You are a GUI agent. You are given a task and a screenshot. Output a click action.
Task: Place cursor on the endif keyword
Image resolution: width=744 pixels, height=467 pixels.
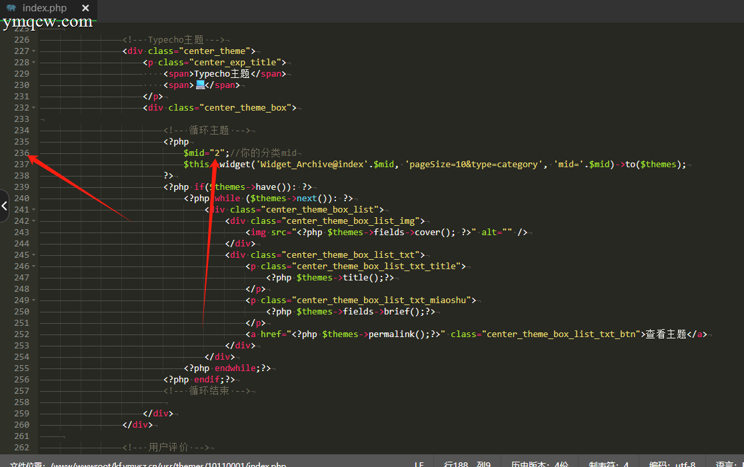pyautogui.click(x=207, y=380)
